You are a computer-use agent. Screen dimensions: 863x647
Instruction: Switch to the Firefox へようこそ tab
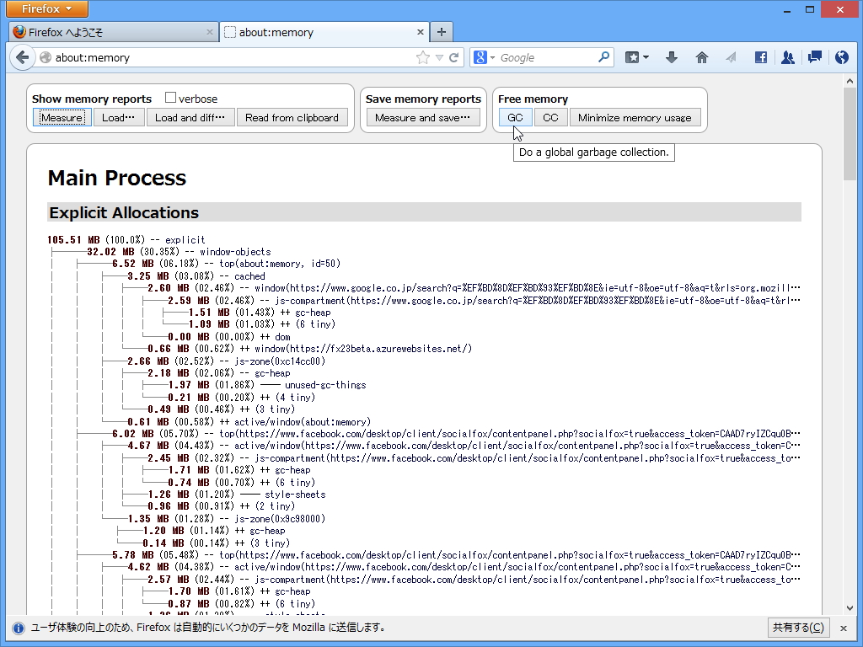click(114, 32)
